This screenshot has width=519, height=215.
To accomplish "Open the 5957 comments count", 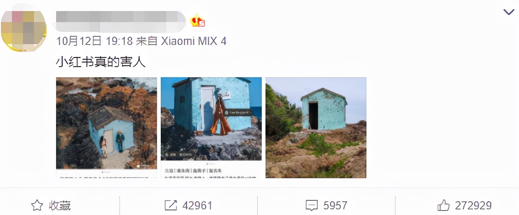I will (335, 206).
